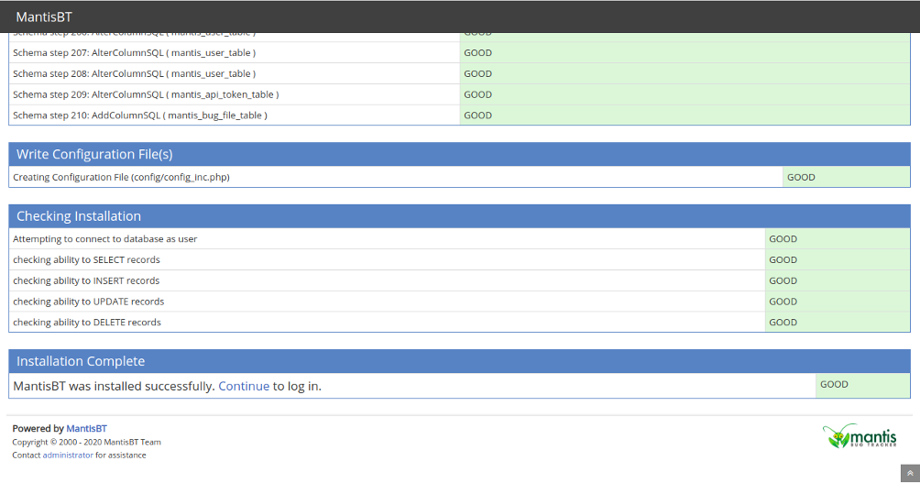Select the Schema step 208 row text
The image size is (920, 483).
click(x=135, y=74)
